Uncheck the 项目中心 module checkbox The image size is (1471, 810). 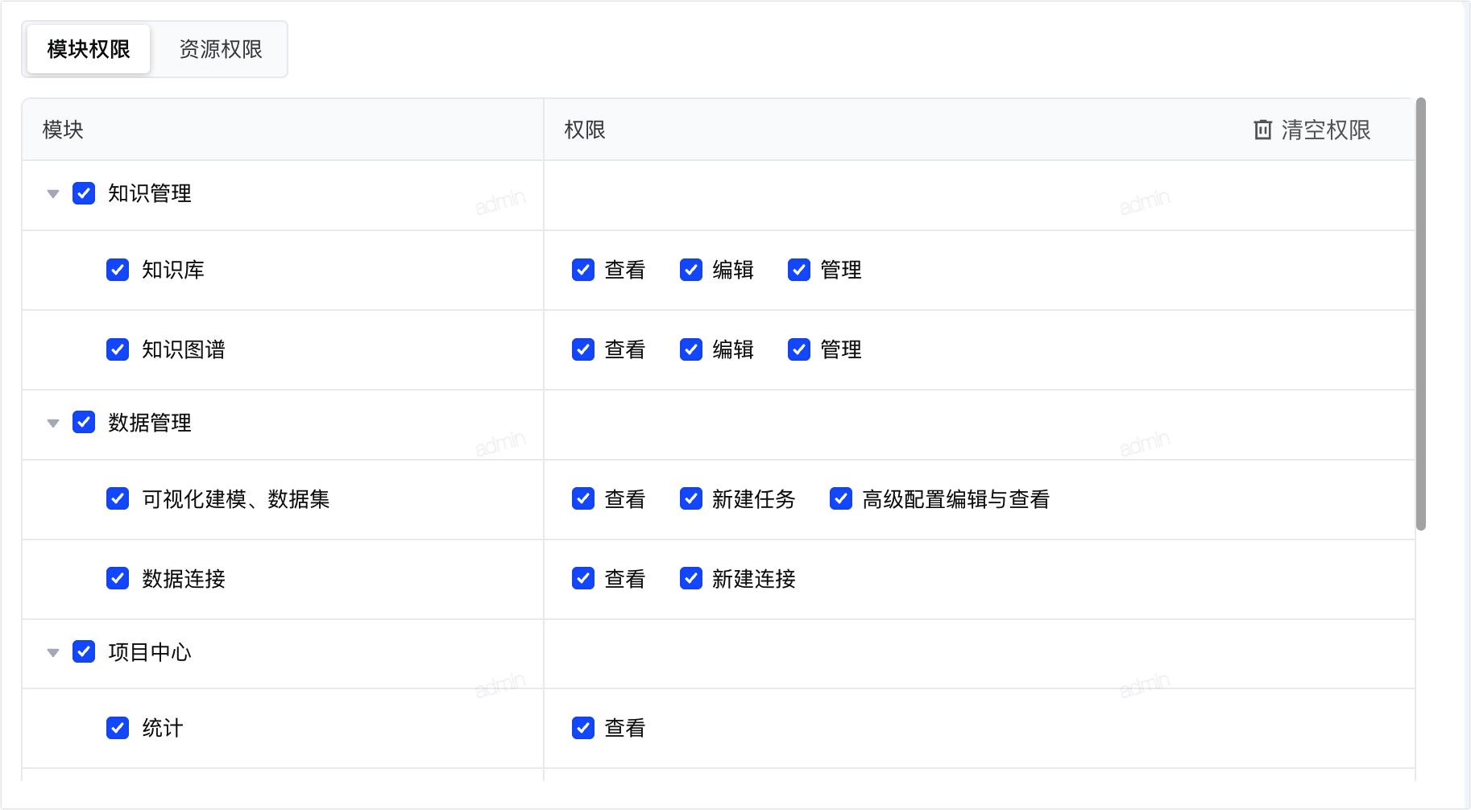pos(84,651)
